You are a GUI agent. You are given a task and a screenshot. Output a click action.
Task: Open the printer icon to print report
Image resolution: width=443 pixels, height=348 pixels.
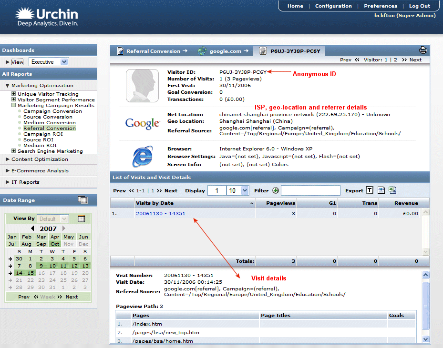[x=423, y=50]
